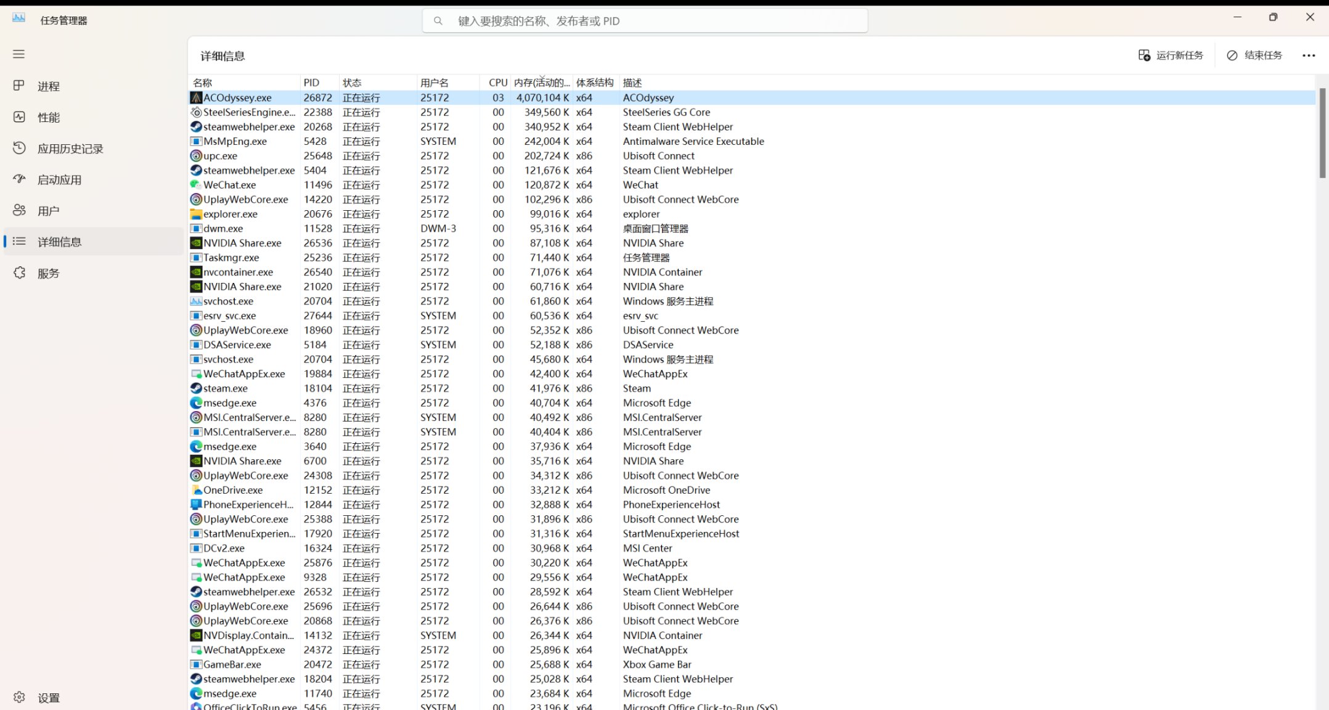Select the Antimalware Service Executable description
Image resolution: width=1329 pixels, height=710 pixels.
[x=693, y=141]
